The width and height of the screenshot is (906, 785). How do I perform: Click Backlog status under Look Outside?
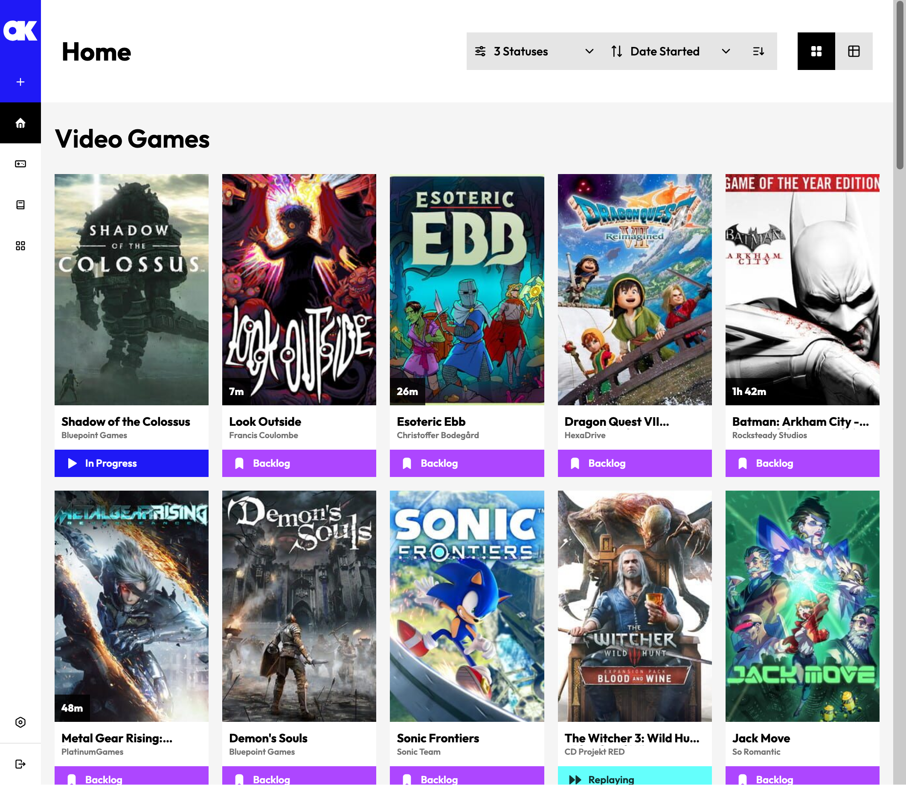[x=299, y=463]
